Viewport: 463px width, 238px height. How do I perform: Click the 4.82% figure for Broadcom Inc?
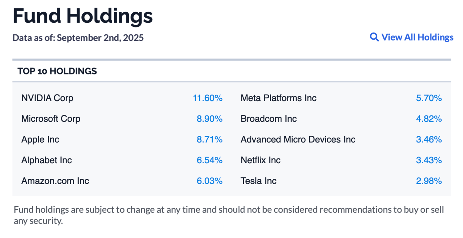(429, 119)
